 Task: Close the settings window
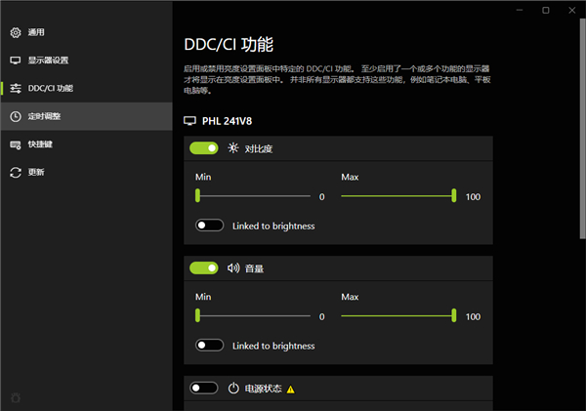pos(571,10)
